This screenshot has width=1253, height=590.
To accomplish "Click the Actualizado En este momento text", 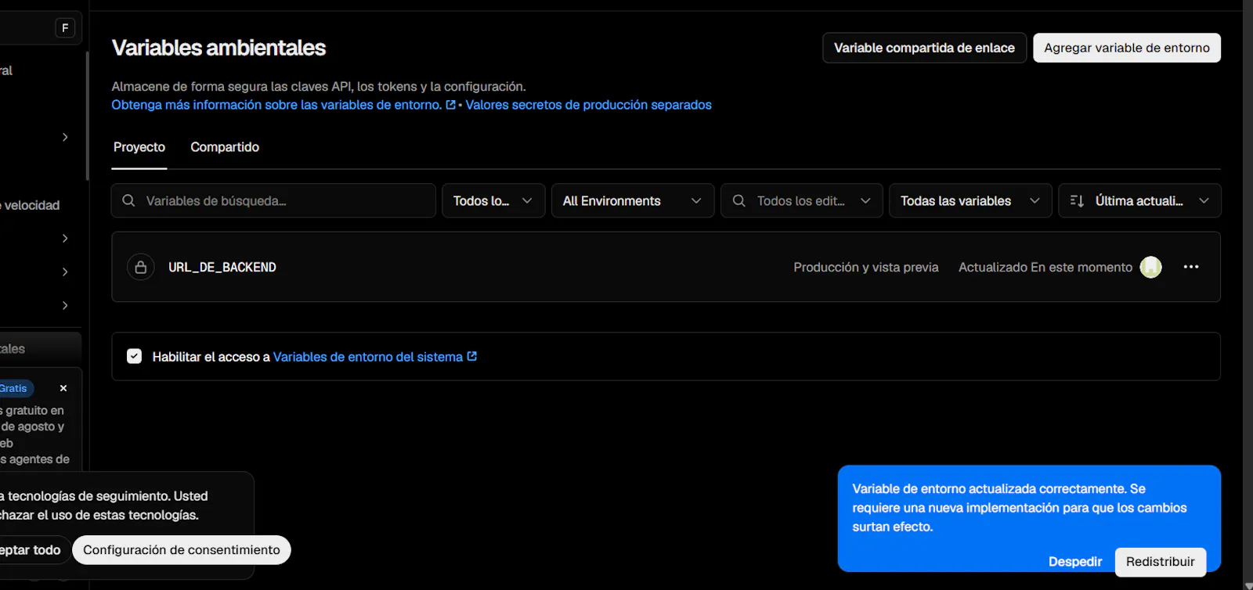I will (x=1045, y=267).
